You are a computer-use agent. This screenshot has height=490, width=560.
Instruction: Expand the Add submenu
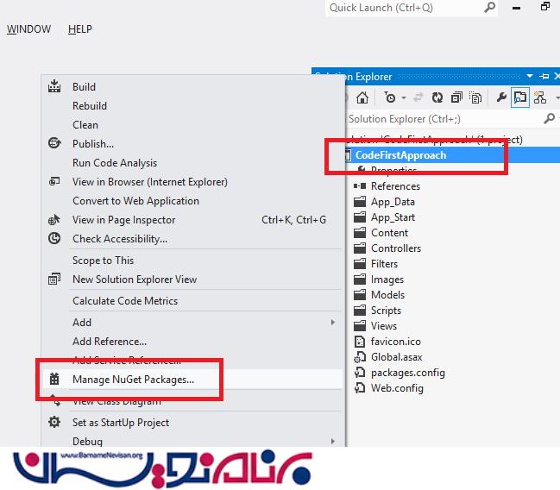333,322
